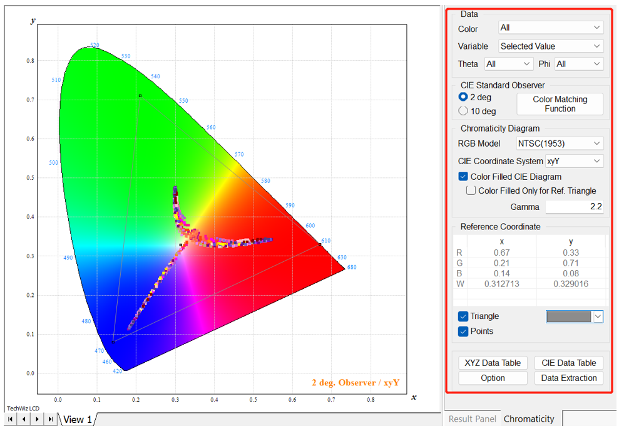Click previous view navigation arrow
Viewport: 619px width, 428px height.
pyautogui.click(x=24, y=419)
